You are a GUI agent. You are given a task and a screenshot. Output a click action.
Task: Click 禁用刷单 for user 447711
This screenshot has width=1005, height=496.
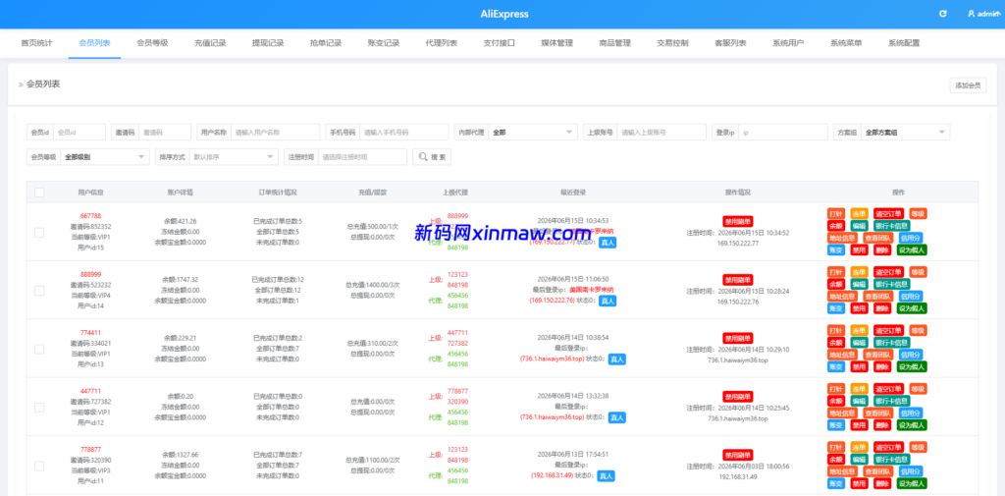[x=738, y=396]
